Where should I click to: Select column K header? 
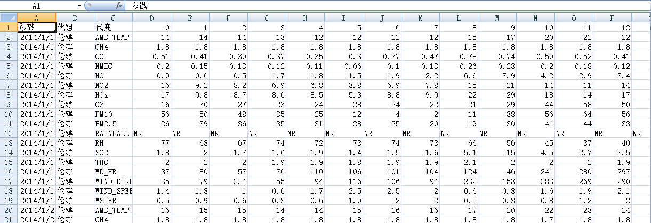pyautogui.click(x=420, y=18)
